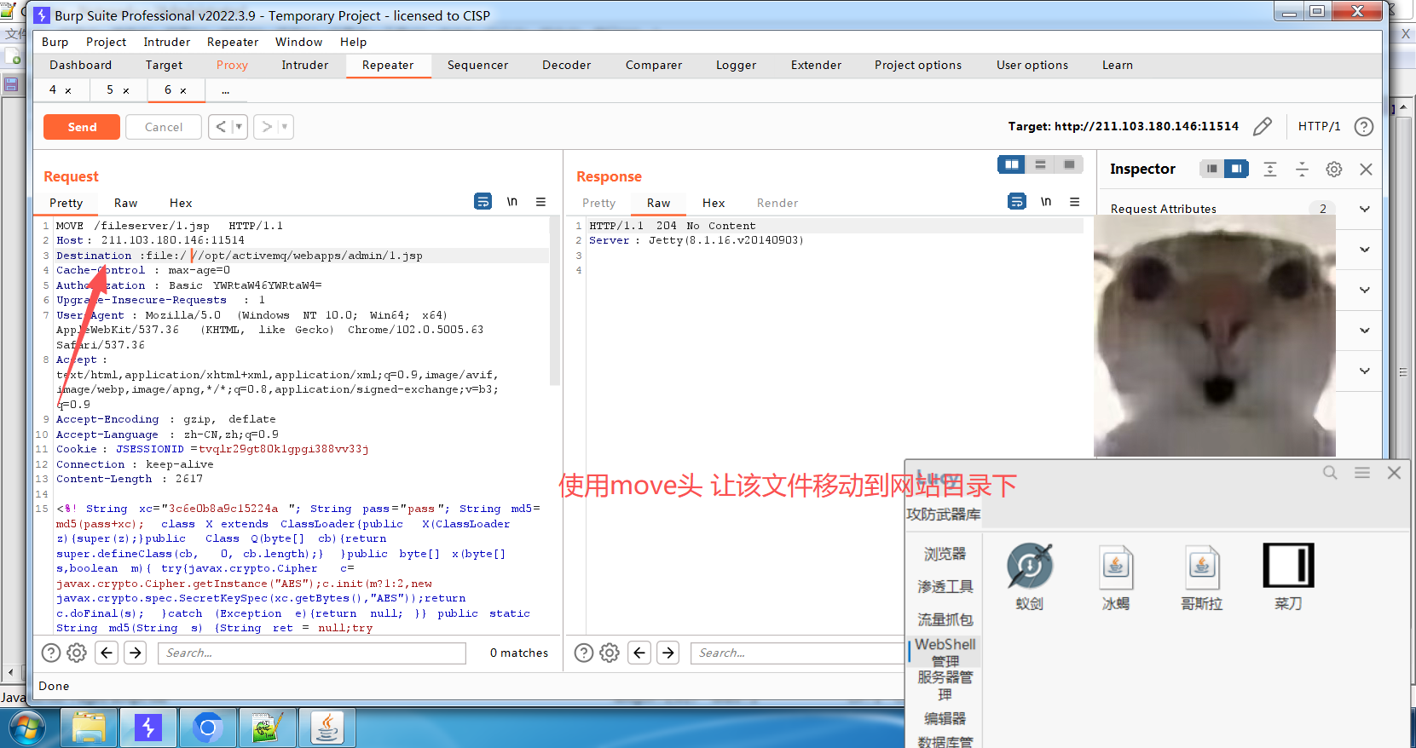
Task: Switch response view to Render
Action: click(777, 203)
